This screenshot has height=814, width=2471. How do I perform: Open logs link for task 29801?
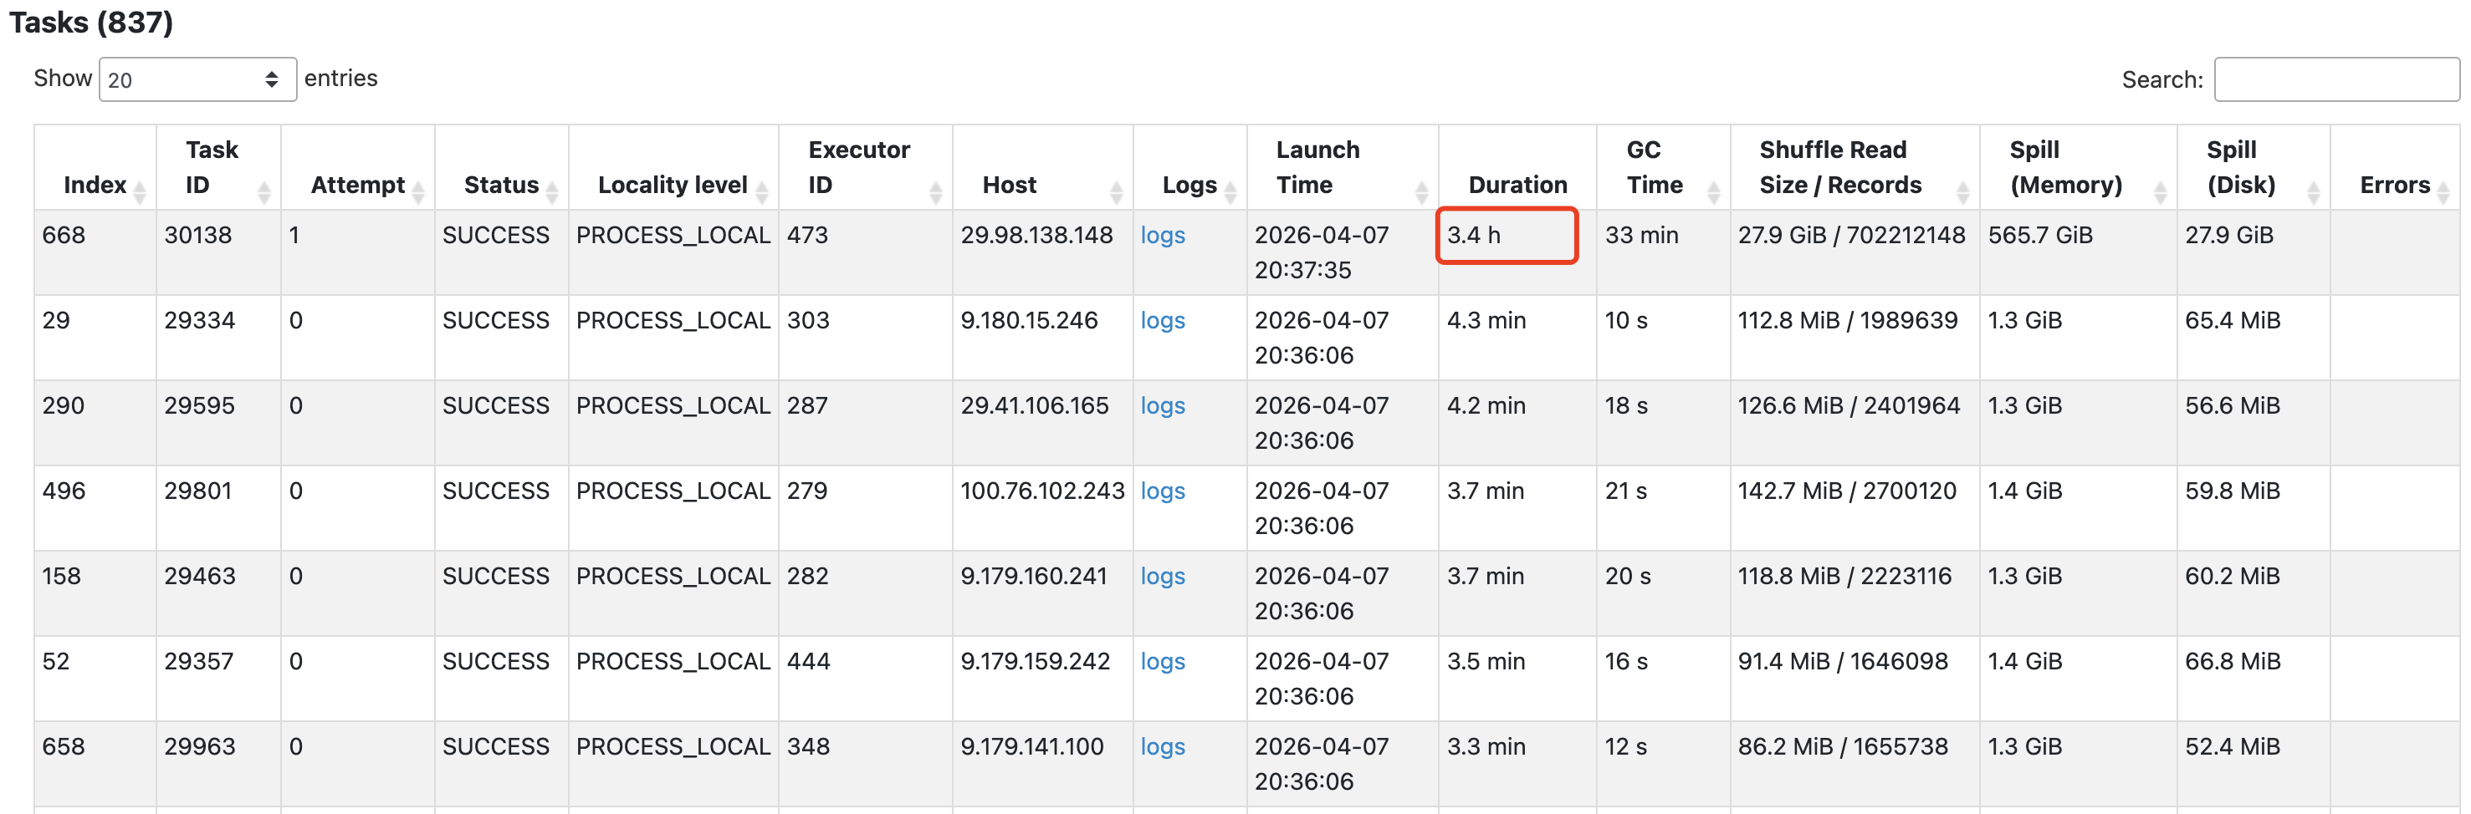point(1163,491)
